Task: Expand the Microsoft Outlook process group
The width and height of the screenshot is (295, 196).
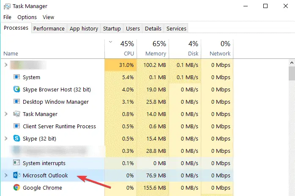Action: [6, 175]
